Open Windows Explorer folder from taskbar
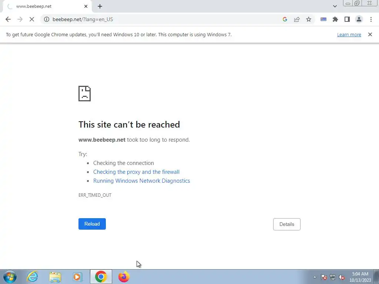 pyautogui.click(x=55, y=277)
